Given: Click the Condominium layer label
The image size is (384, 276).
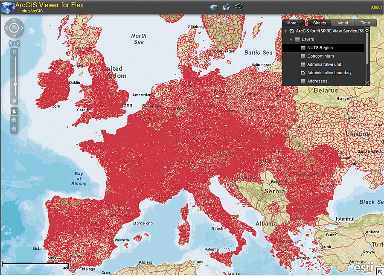Looking at the screenshot, I should (320, 56).
